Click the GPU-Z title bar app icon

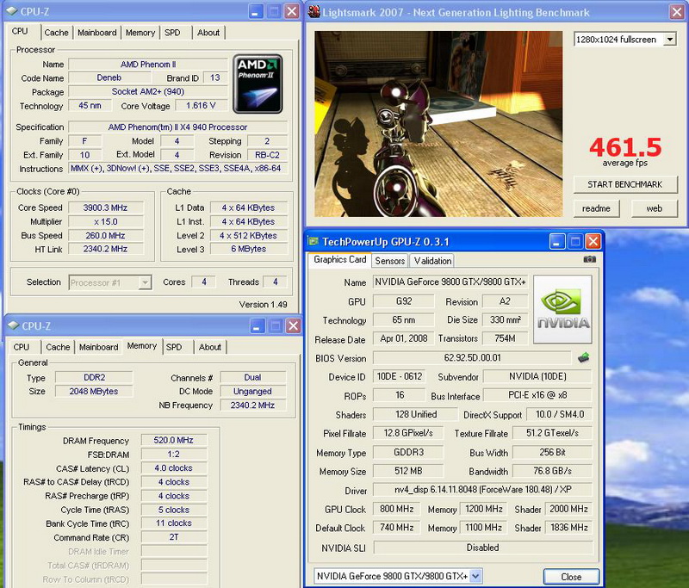click(313, 241)
